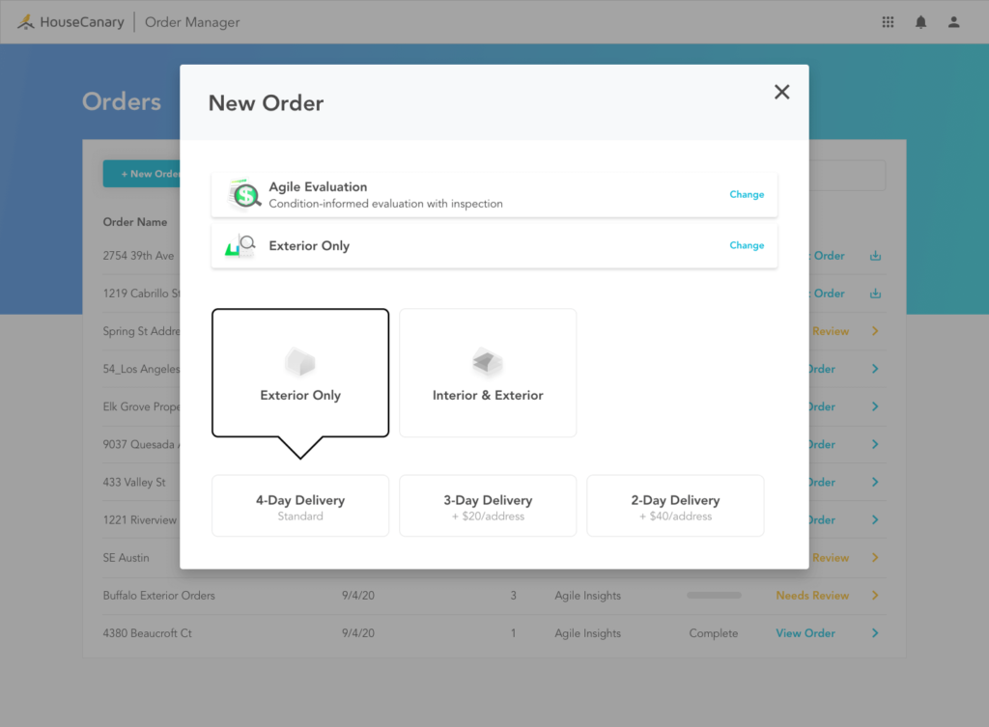989x727 pixels.
Task: Download the 2754 39th Ave order
Action: pyautogui.click(x=875, y=256)
